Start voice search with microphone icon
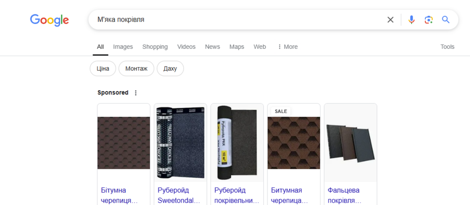The width and height of the screenshot is (470, 205). point(411,20)
